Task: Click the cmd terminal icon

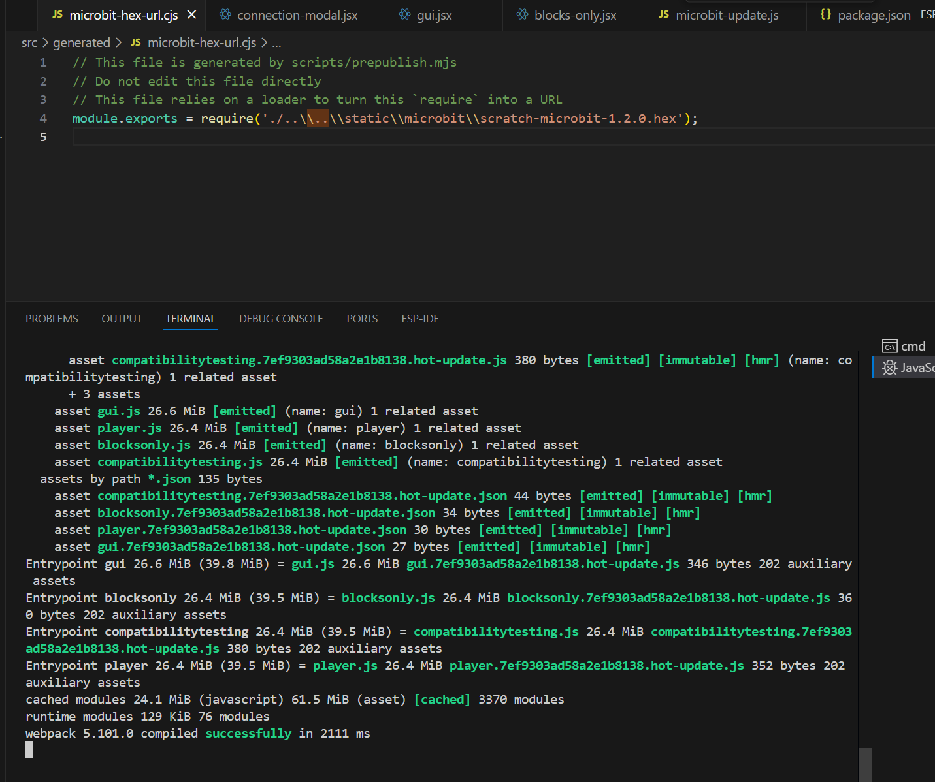Action: click(889, 346)
